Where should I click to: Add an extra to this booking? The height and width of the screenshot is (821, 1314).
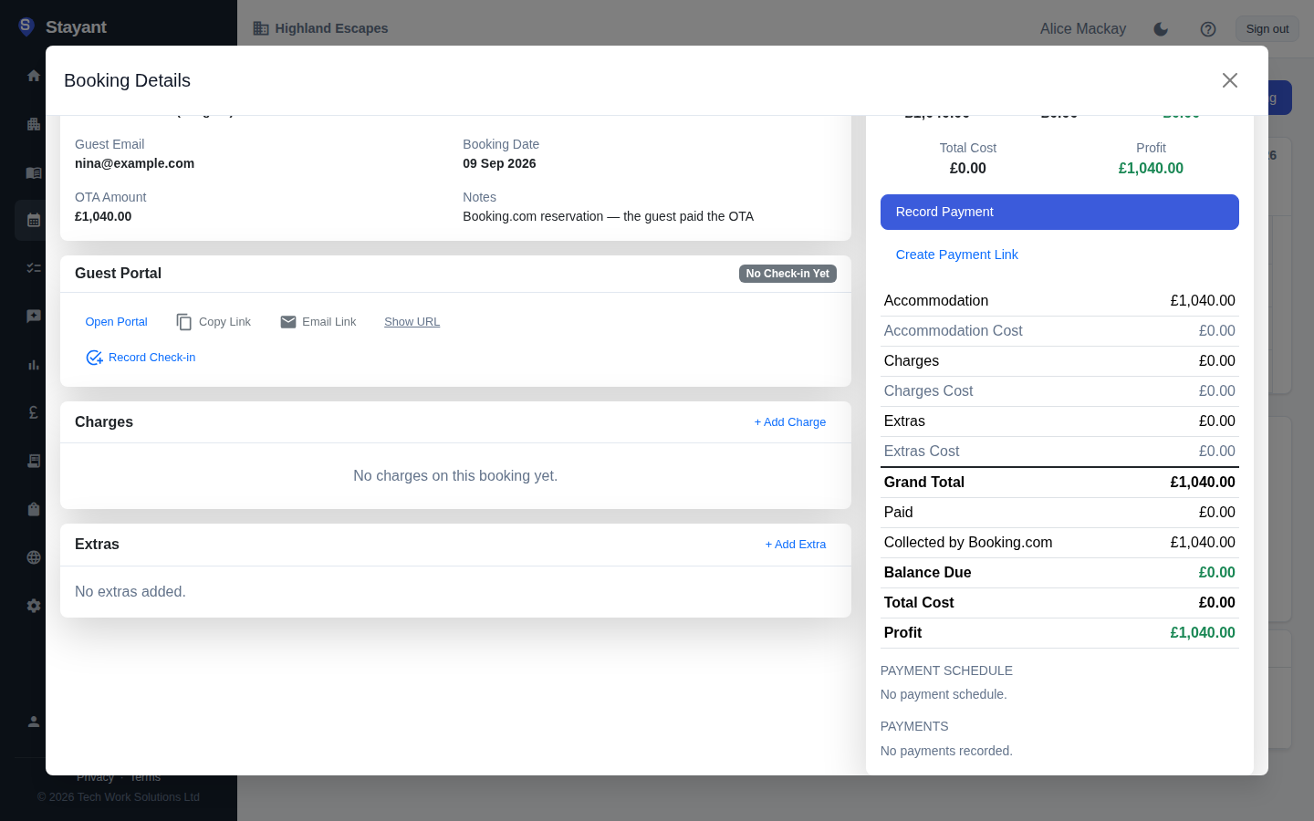796,545
